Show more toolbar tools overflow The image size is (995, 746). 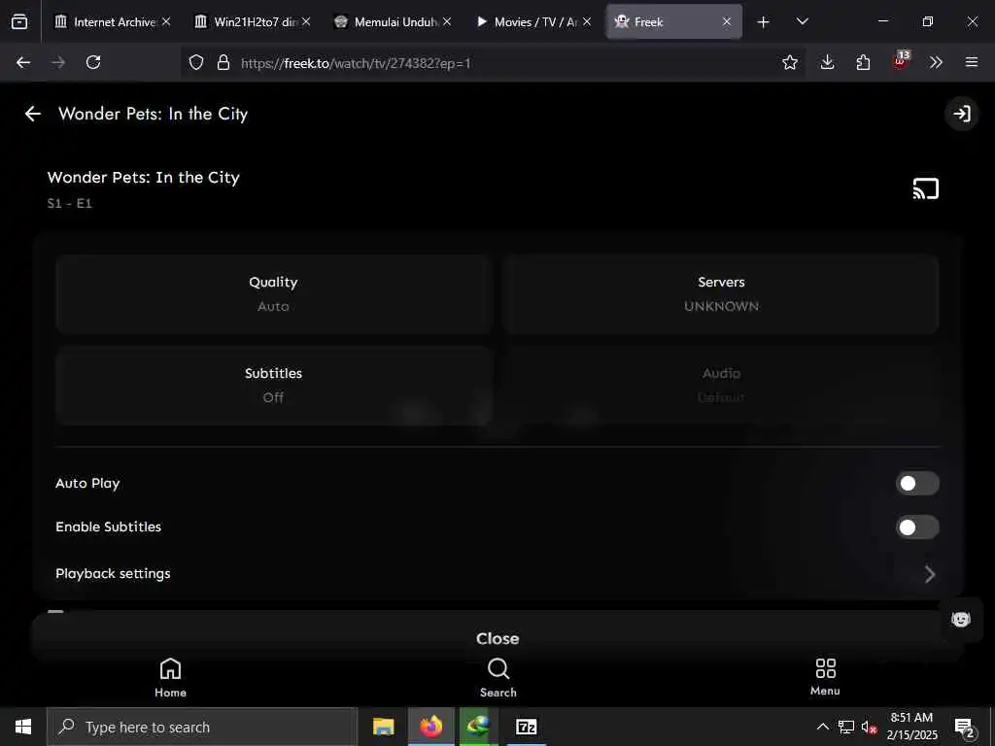pos(936,62)
